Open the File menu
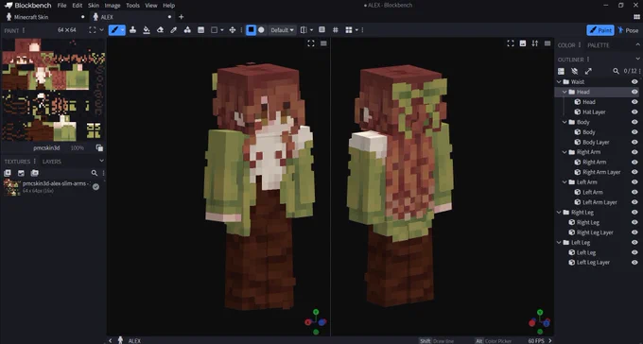The width and height of the screenshot is (643, 344). click(x=61, y=6)
